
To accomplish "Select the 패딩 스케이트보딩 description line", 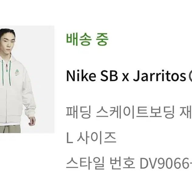I will (129, 112).
